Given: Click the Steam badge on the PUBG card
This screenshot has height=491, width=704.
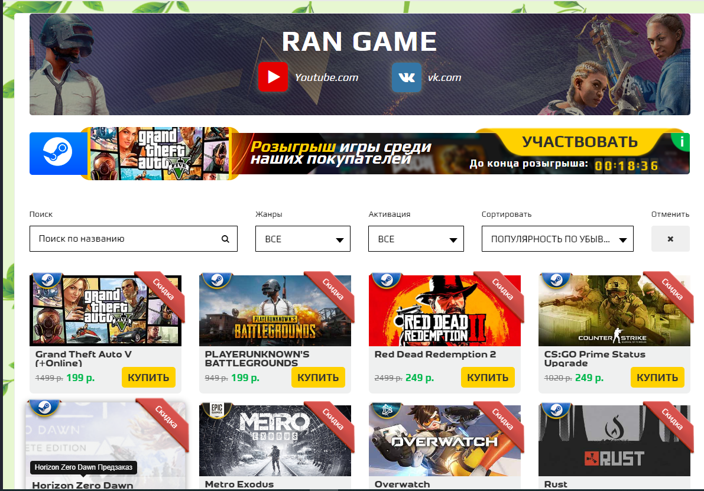Looking at the screenshot, I should (x=218, y=280).
